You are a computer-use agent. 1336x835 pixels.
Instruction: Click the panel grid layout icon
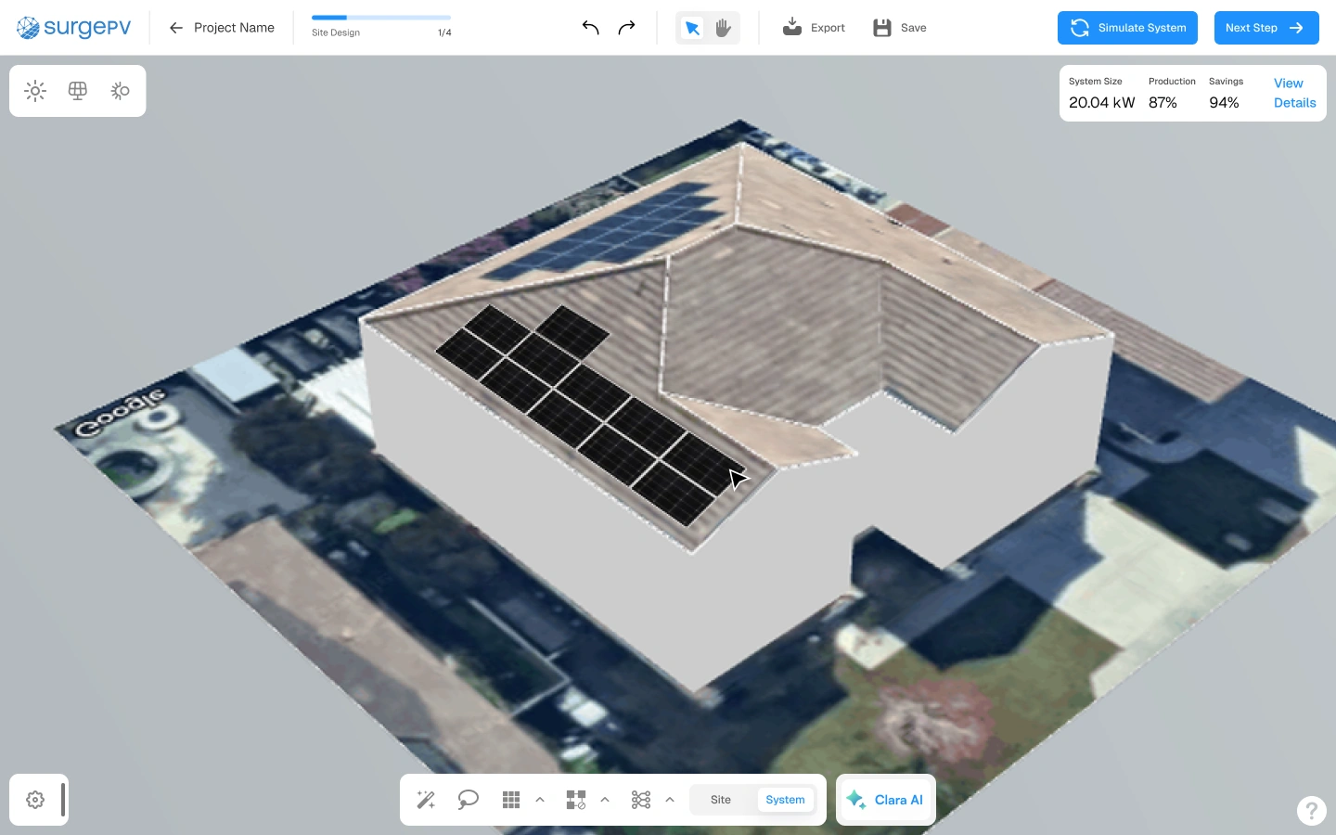point(511,800)
